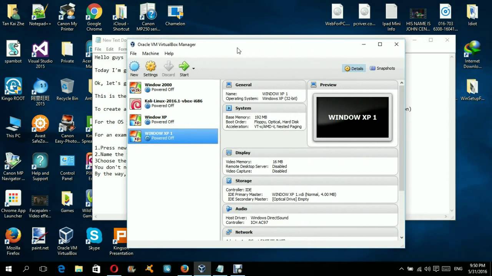Select the WINDOW XP 1 virtual machine
This screenshot has width=492, height=276.
[173, 136]
